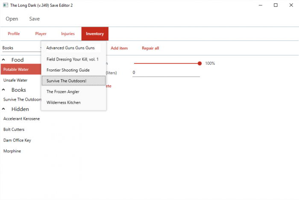Select Accelerant Kerosene item
Image resolution: width=299 pixels, height=200 pixels.
click(x=21, y=119)
